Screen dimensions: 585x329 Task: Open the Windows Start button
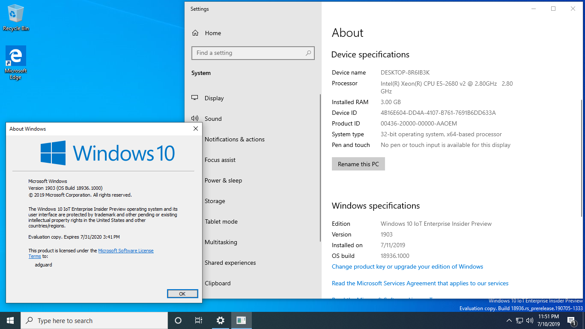tap(10, 320)
